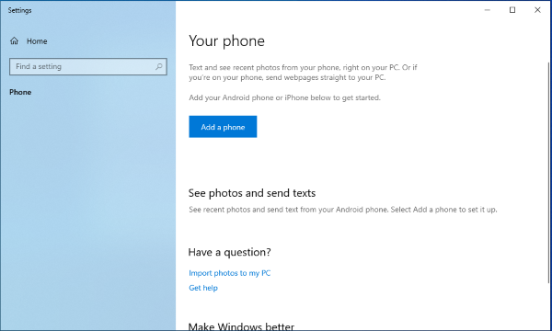Click the search magnifier icon
This screenshot has height=331, width=552.
point(159,66)
